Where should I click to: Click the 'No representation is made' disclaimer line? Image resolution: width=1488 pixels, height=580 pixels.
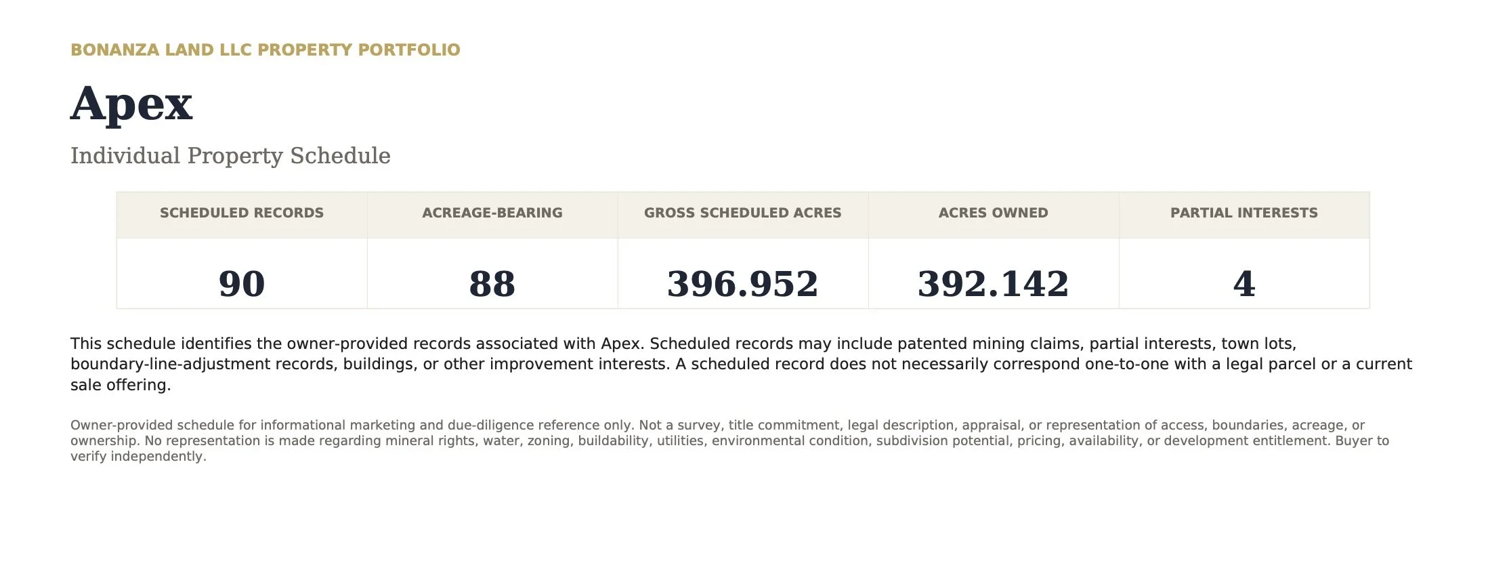tap(729, 441)
